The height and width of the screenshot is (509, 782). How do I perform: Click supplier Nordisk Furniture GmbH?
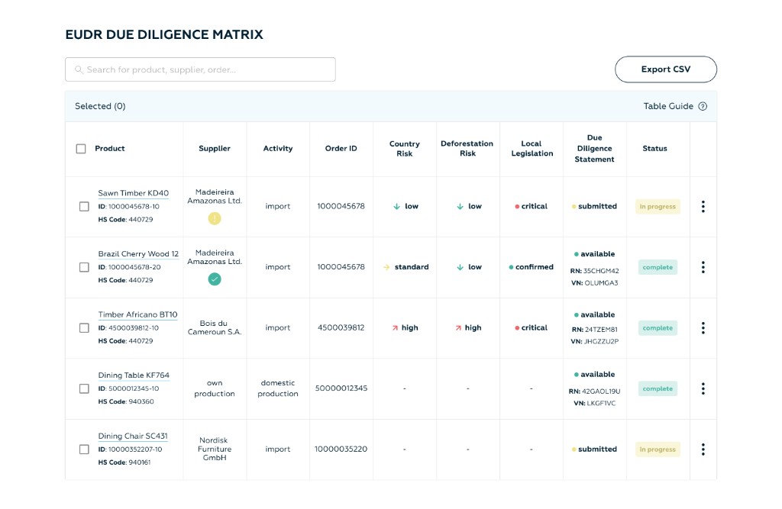[x=215, y=449]
